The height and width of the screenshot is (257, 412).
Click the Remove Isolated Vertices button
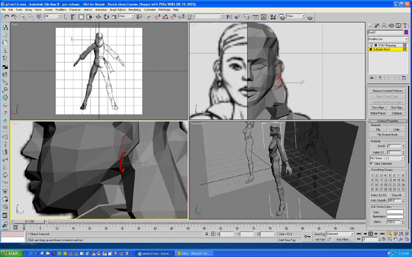coord(387,90)
